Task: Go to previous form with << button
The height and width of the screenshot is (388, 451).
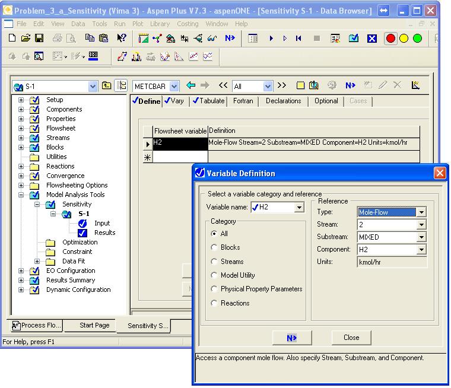Action: click(x=223, y=85)
